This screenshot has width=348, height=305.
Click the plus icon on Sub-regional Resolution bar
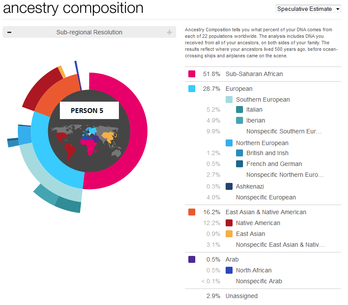pyautogui.click(x=170, y=32)
